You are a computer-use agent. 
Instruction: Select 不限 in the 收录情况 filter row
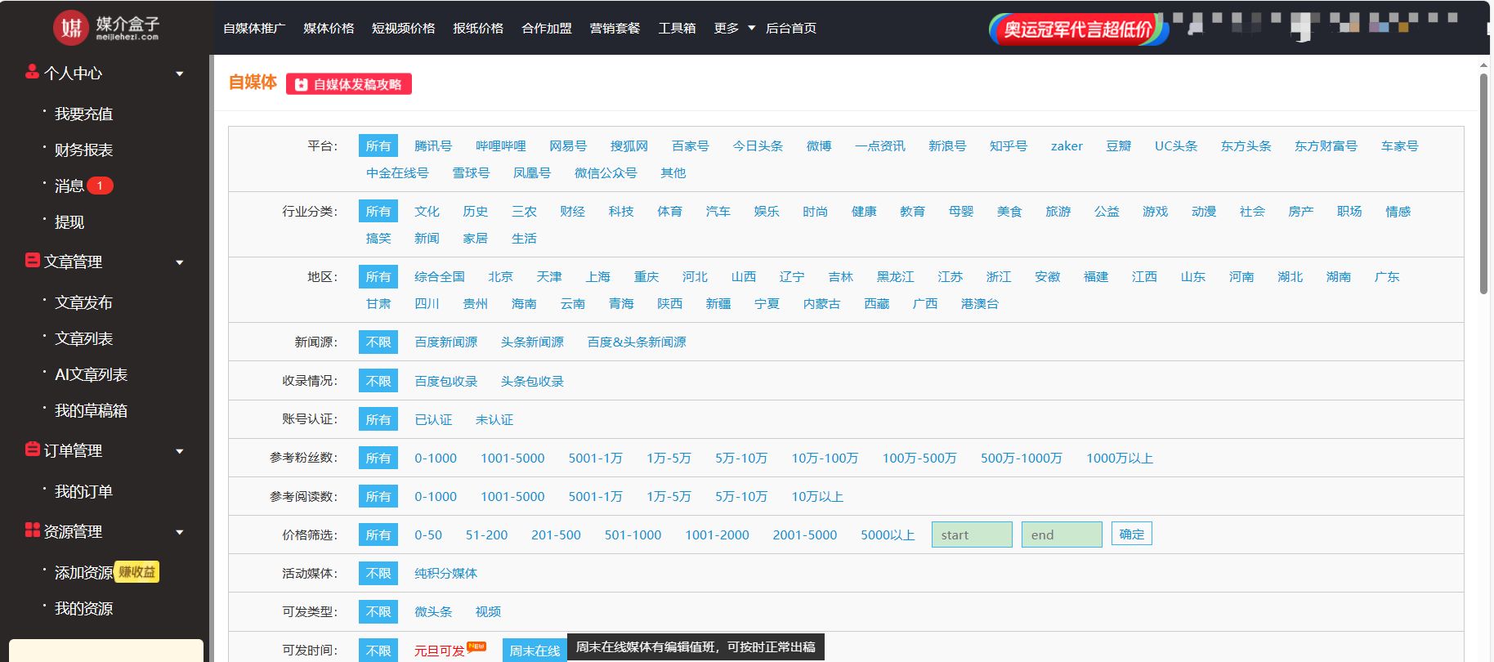378,381
